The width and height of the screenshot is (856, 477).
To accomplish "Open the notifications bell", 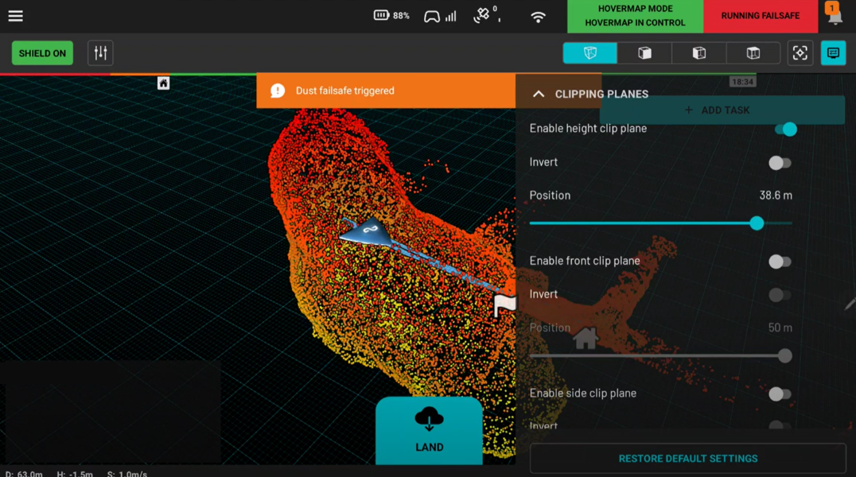I will 835,16.
